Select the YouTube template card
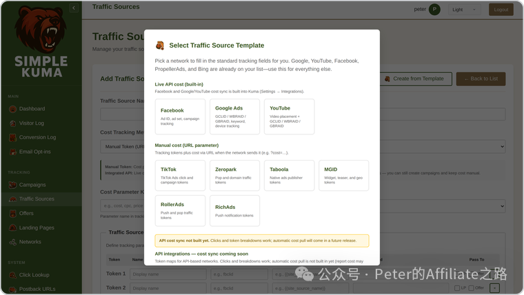Viewport: 524px width, 295px height. click(289, 116)
